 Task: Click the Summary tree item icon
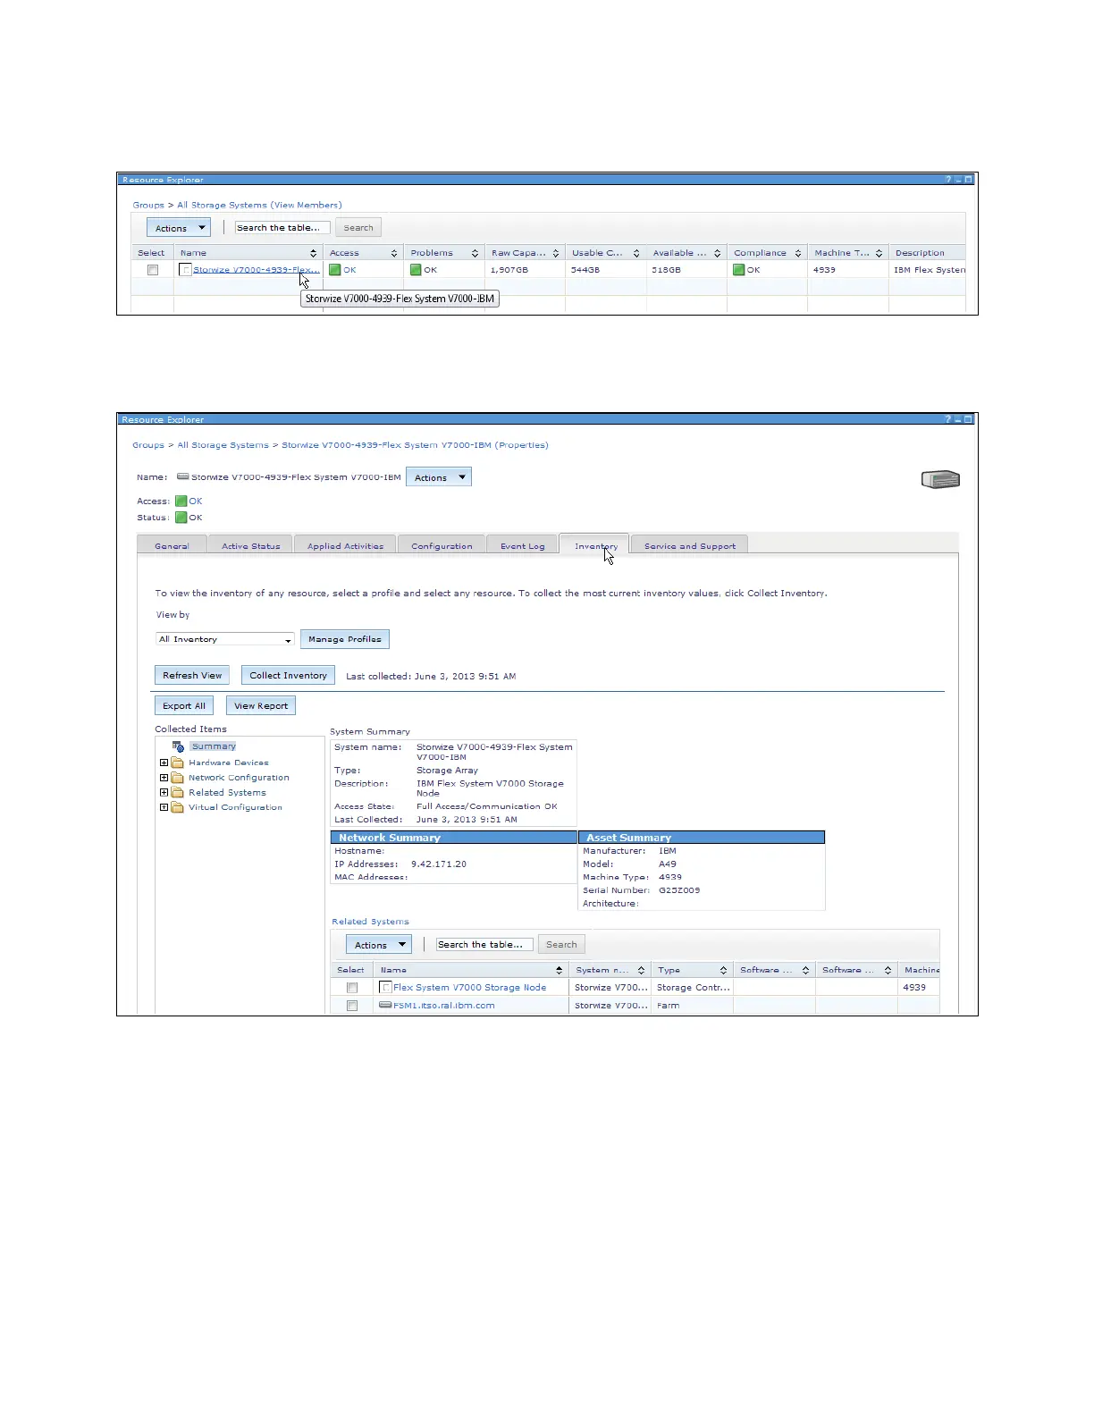(x=178, y=746)
